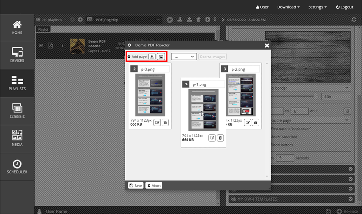Screen dimensions: 362x214
Task: Click the add image from media icon
Action: [161, 57]
